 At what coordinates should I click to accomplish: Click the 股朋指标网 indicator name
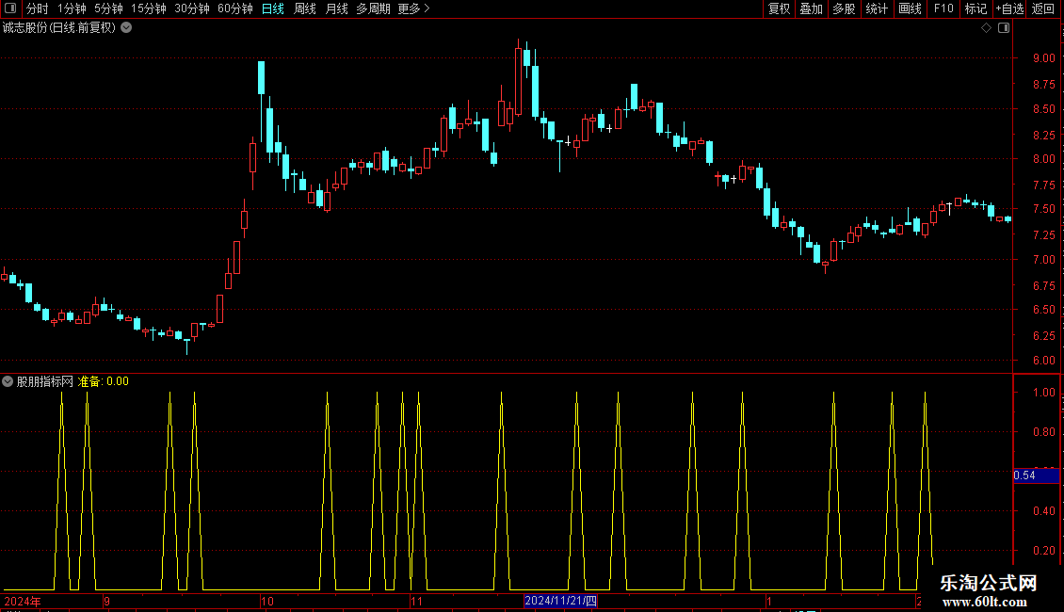pyautogui.click(x=45, y=381)
